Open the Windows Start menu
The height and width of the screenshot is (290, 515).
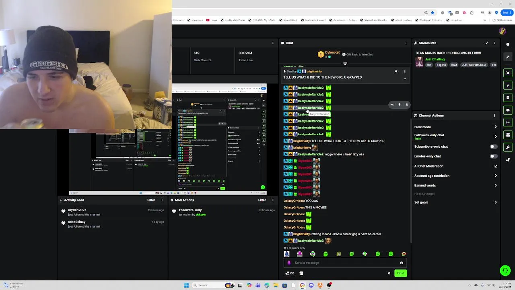coord(186,285)
